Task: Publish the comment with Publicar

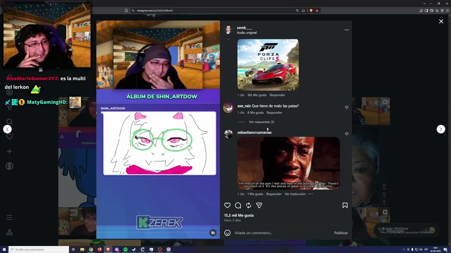Action: [x=341, y=233]
